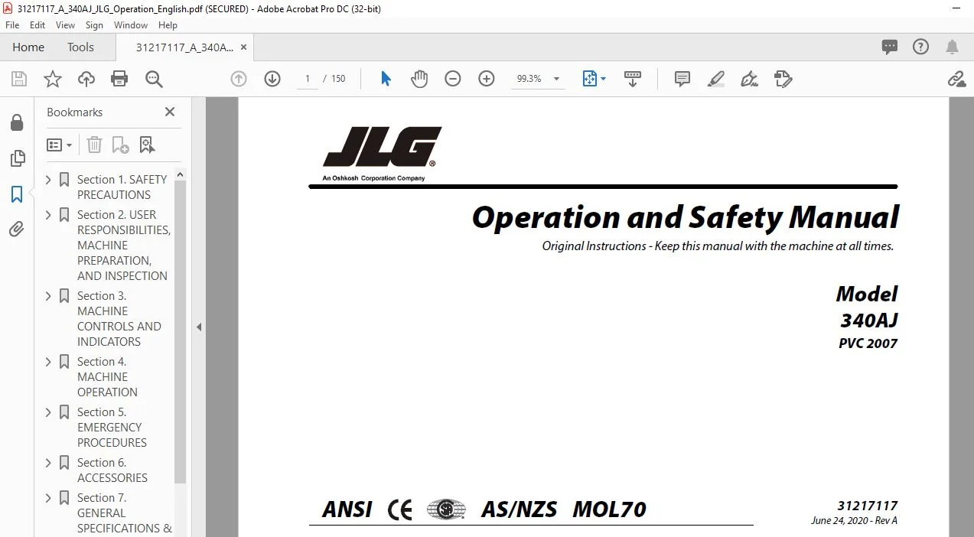Select the Highlight text tool
The height and width of the screenshot is (537, 974).
click(x=716, y=79)
